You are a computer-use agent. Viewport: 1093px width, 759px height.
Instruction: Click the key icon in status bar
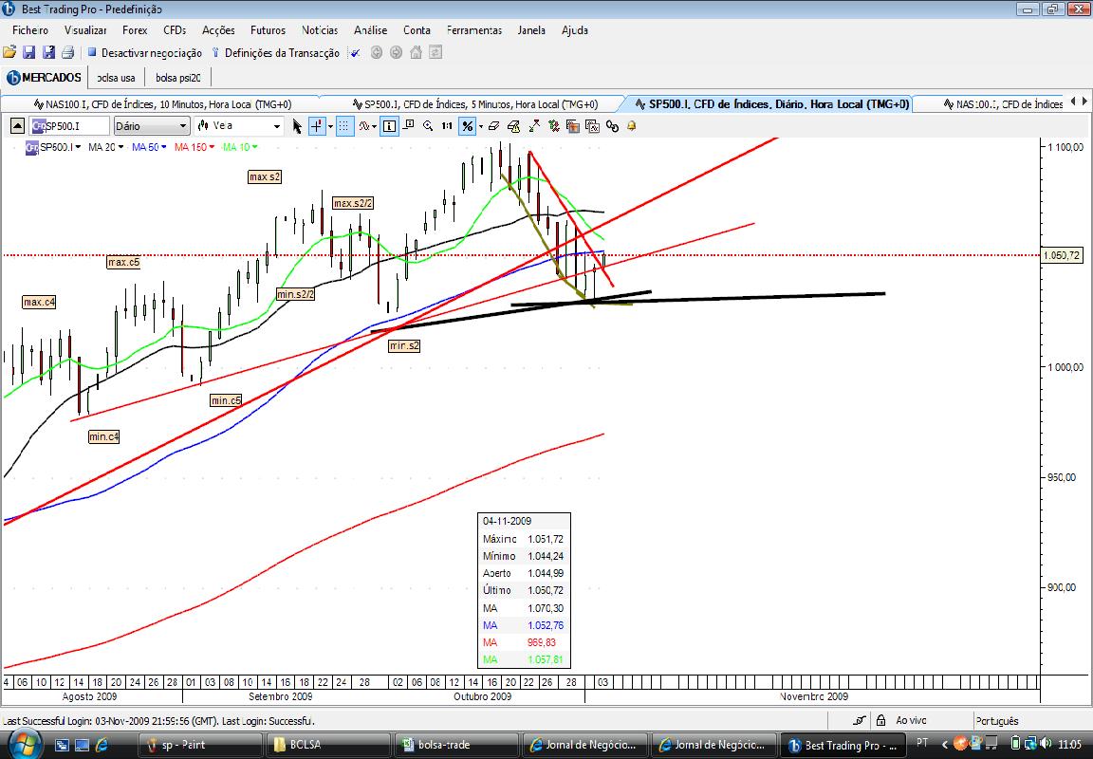tap(860, 721)
